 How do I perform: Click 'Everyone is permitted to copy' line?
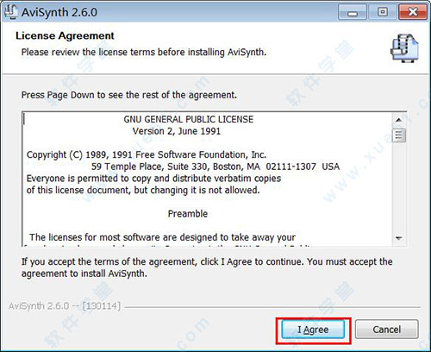pos(153,179)
